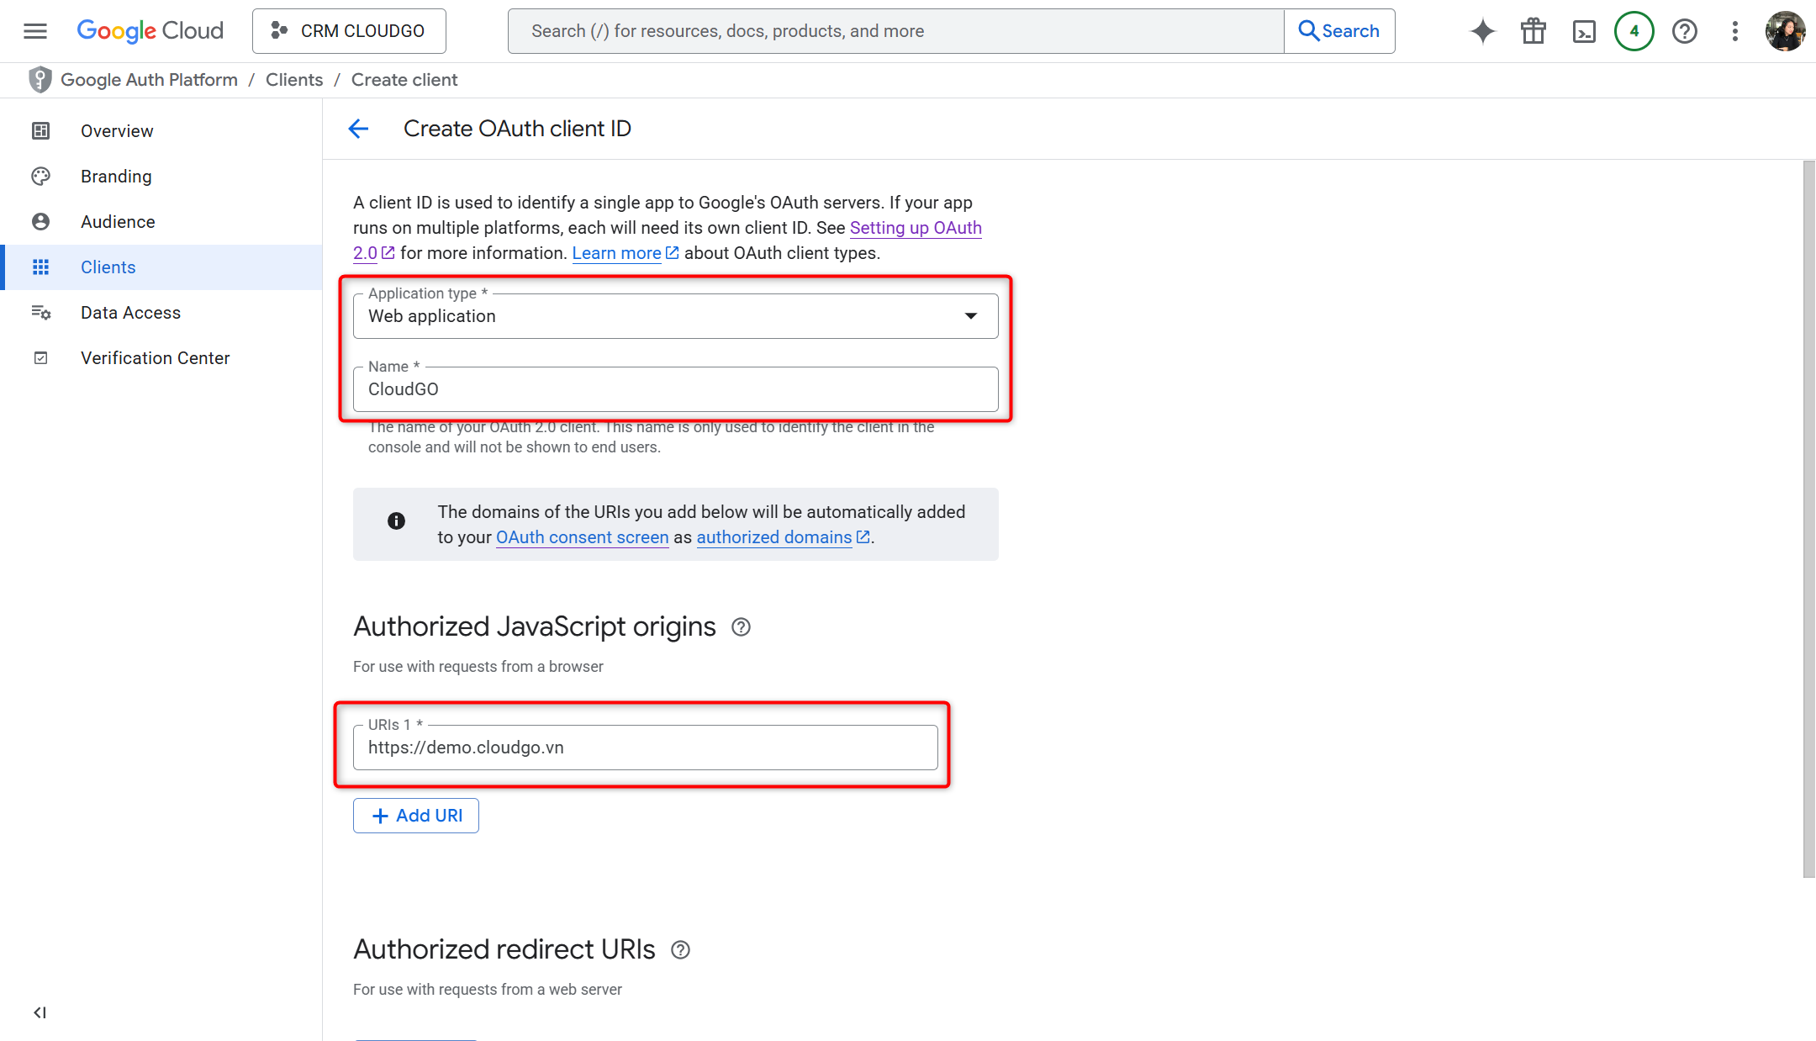Click the back arrow near Create OAuth client ID

tap(358, 128)
